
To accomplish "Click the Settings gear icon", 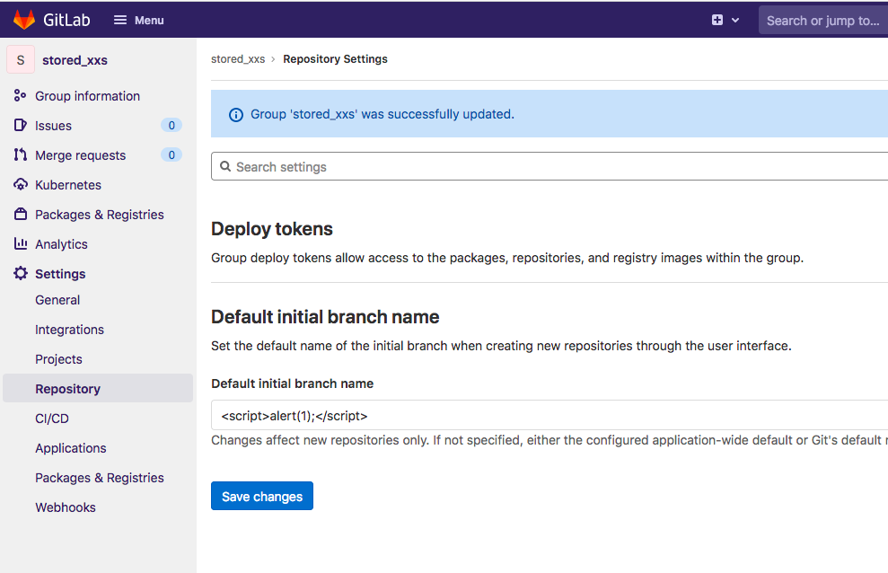I will tap(20, 274).
